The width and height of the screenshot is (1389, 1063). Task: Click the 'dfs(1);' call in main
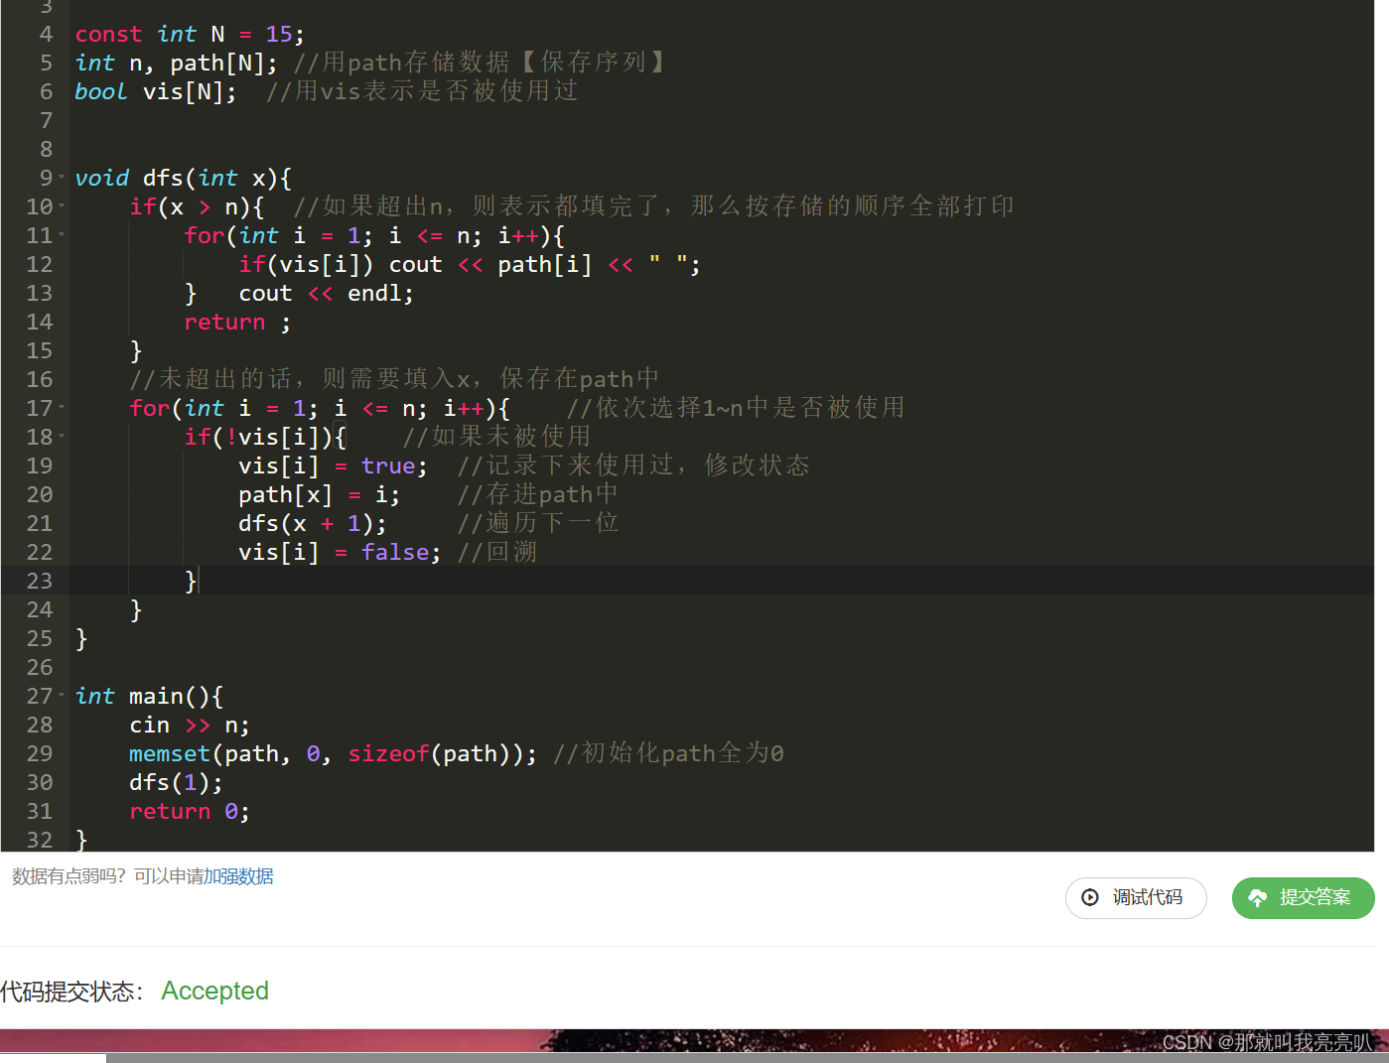click(176, 782)
